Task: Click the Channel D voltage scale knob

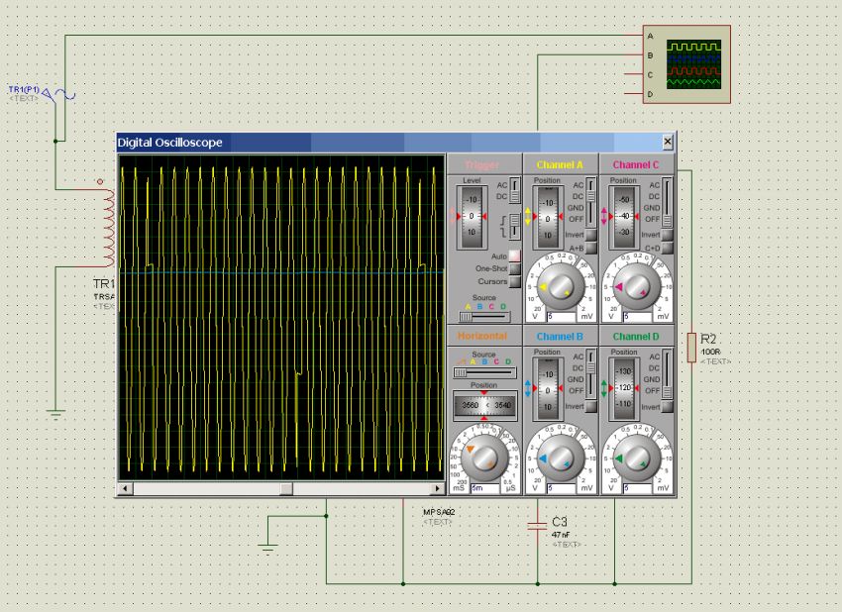Action: pos(637,459)
